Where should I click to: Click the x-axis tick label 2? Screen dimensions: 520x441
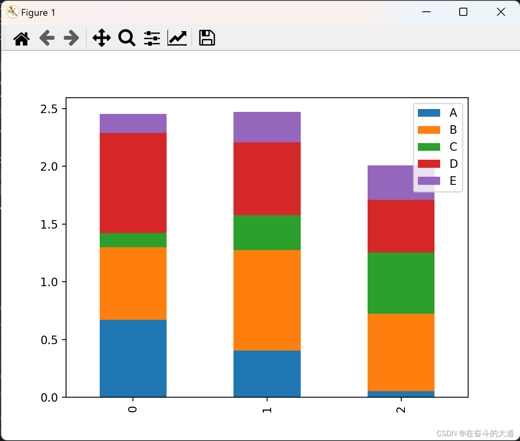(x=401, y=410)
